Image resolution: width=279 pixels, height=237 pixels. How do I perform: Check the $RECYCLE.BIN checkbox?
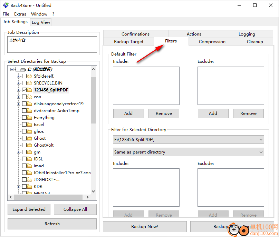(x=25, y=83)
